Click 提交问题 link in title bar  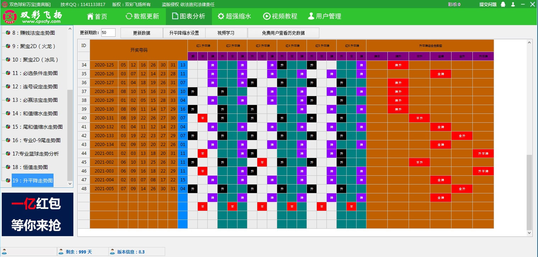[x=488, y=5]
